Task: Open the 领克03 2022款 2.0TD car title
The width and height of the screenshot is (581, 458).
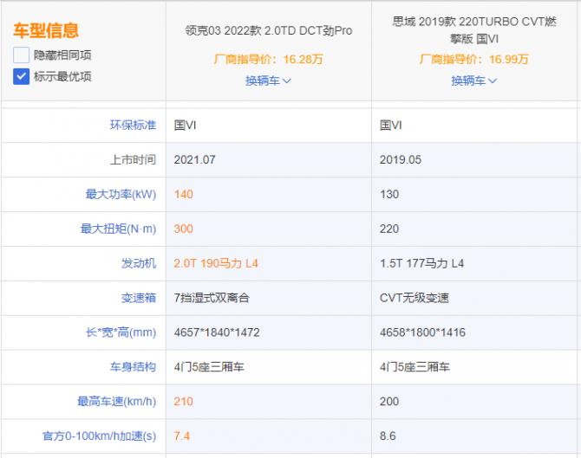Action: 269,31
